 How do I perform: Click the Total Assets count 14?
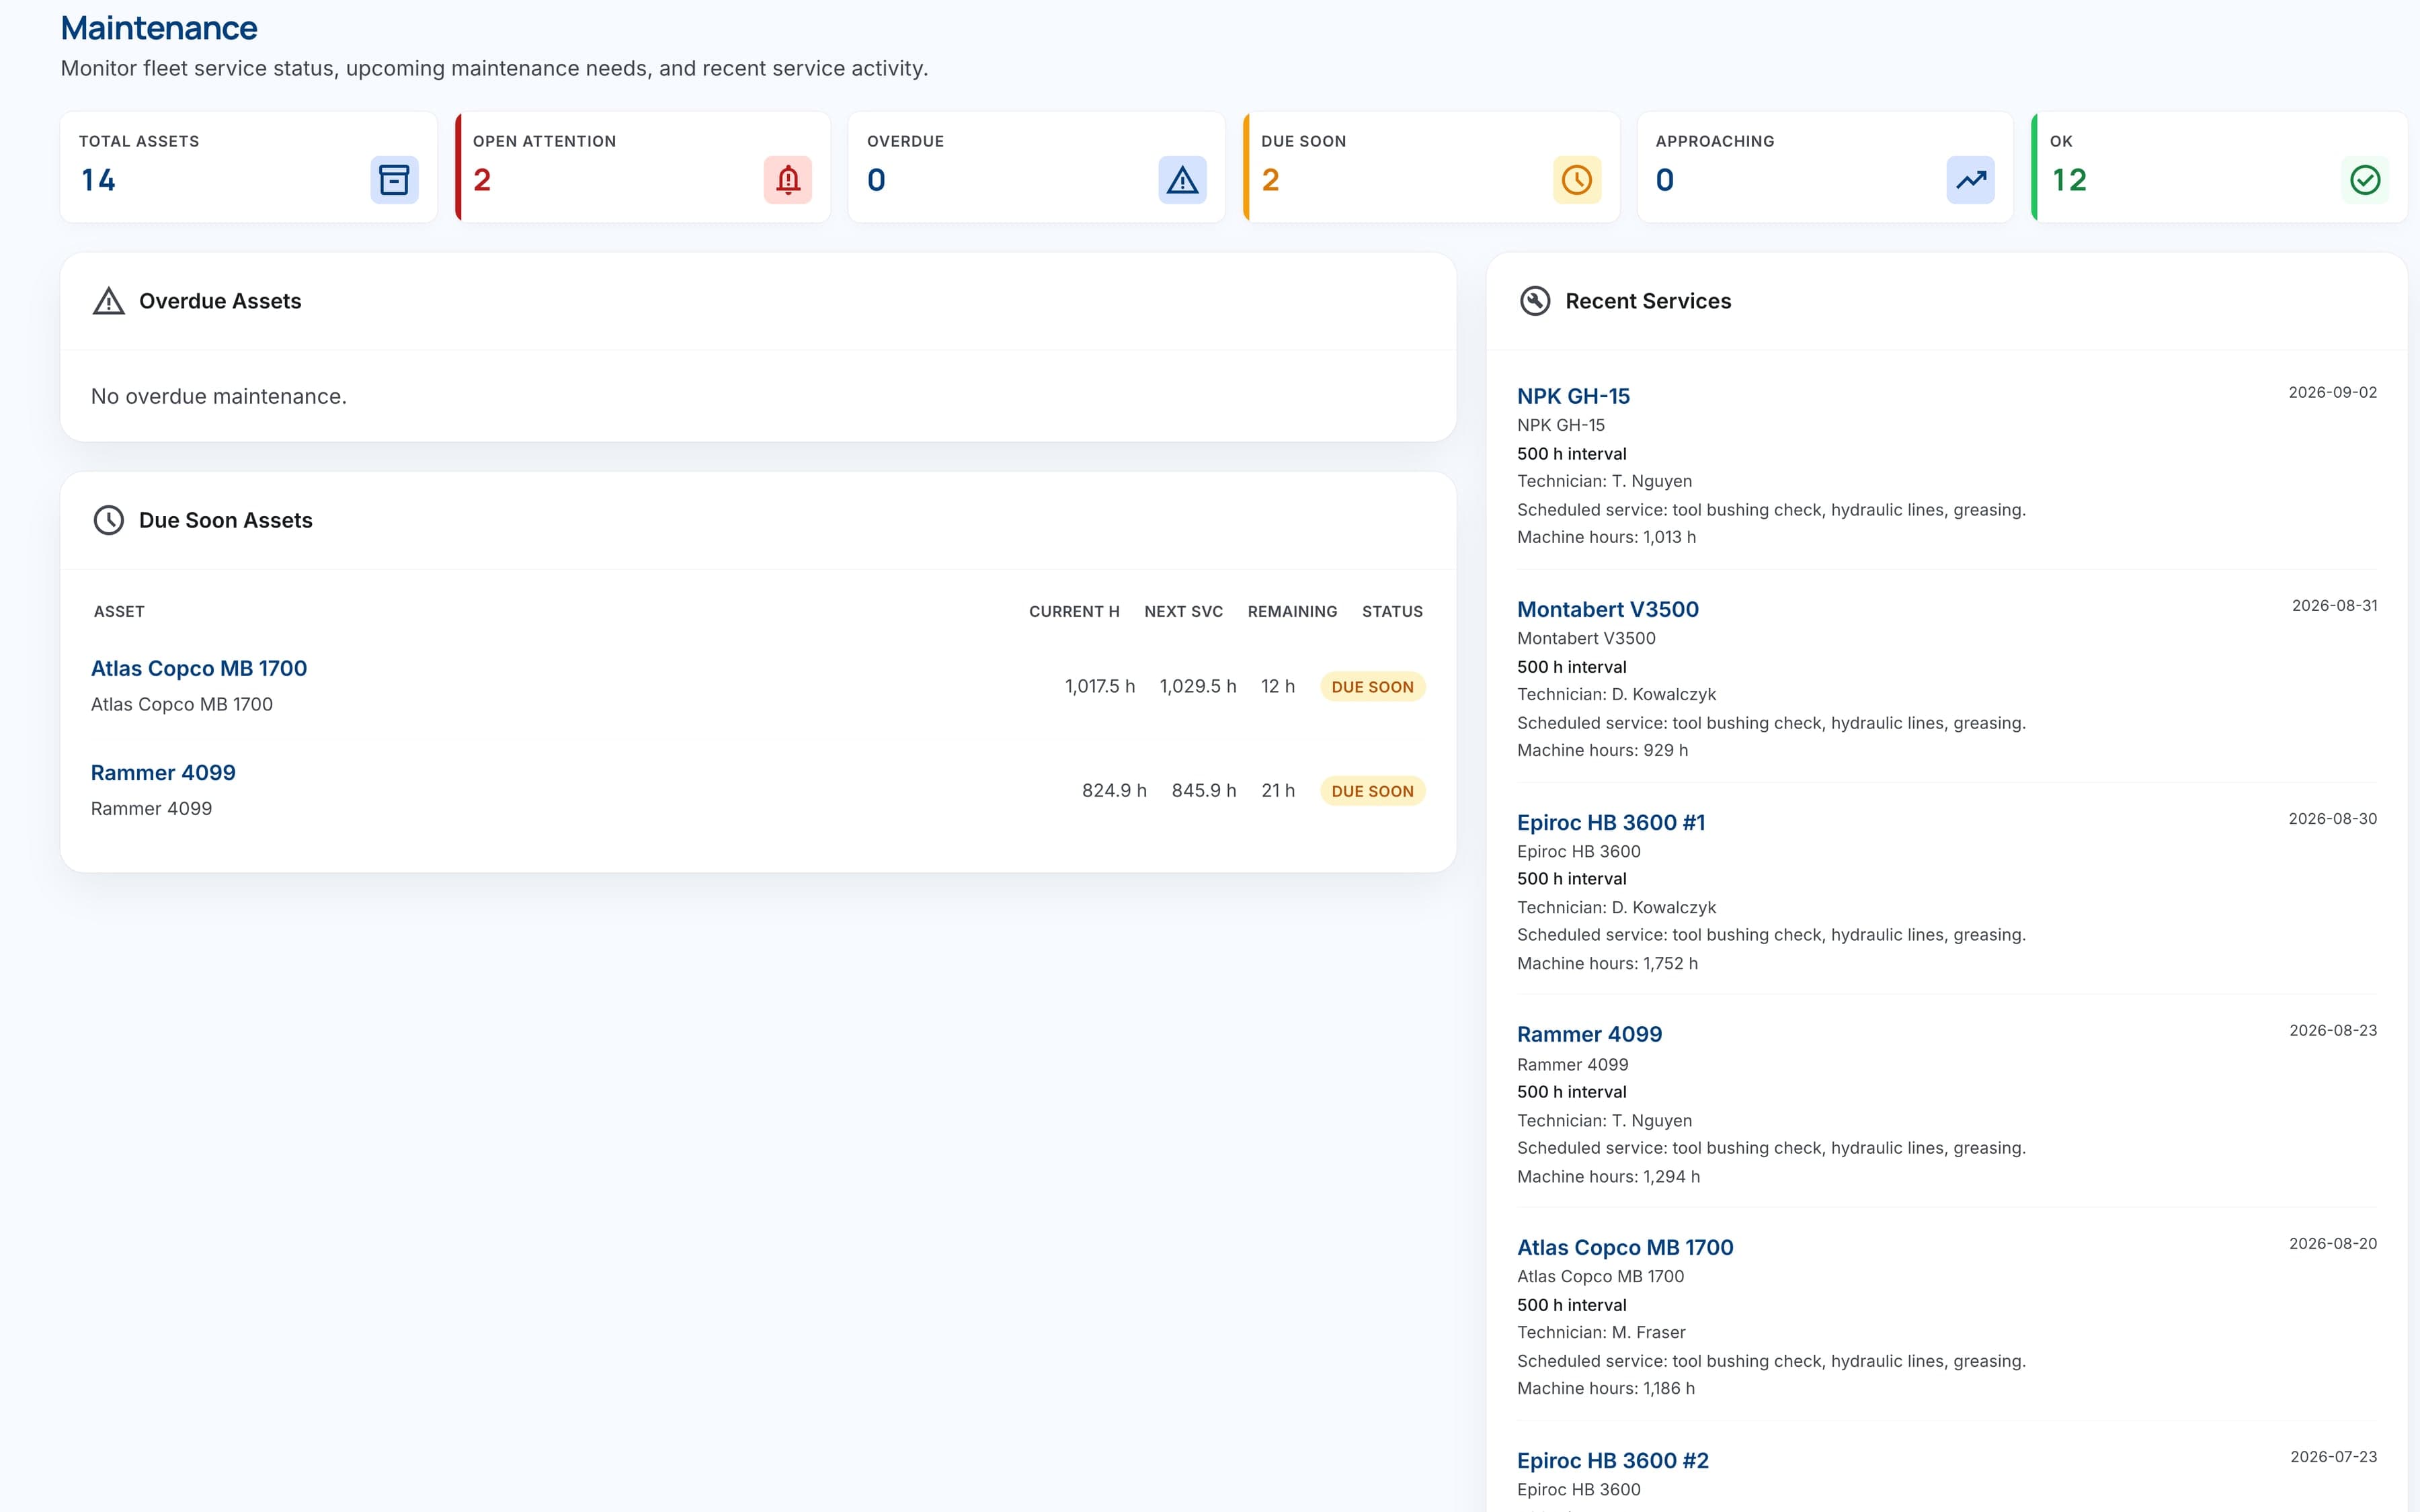point(98,180)
